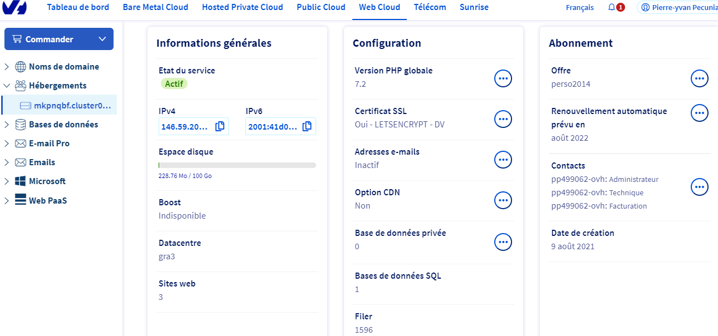
Task: Open the Commander dropdown button
Action: 58,39
